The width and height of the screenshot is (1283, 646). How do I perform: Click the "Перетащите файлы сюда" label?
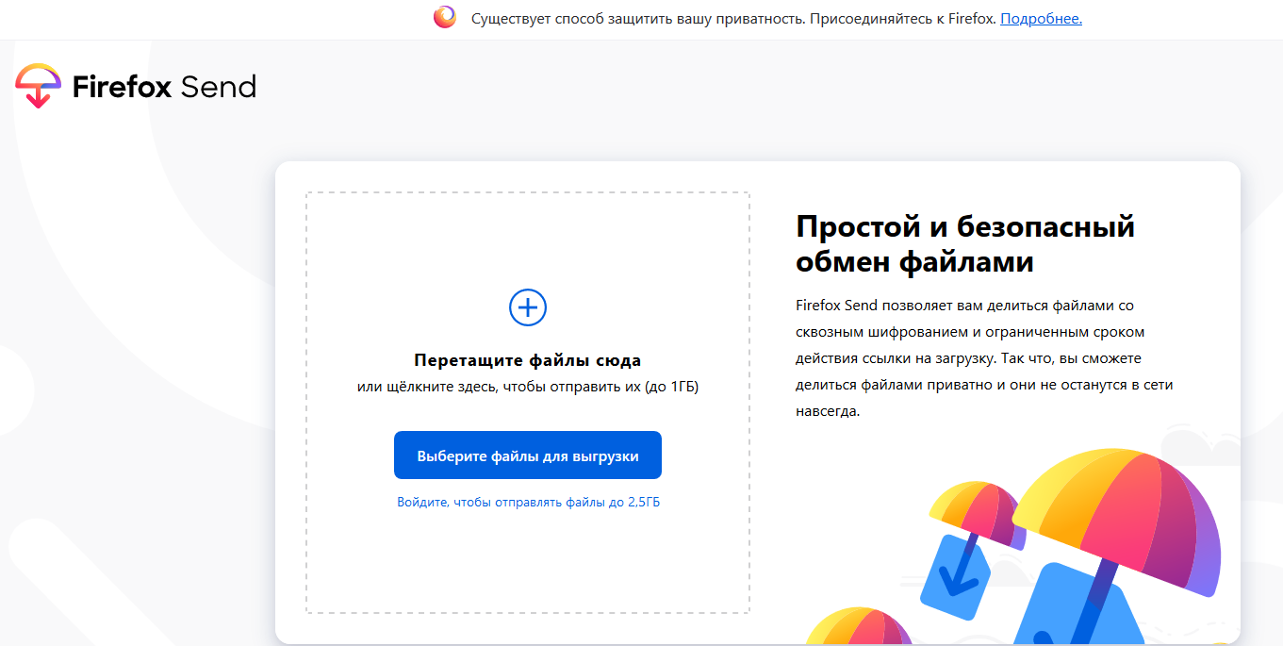528,360
